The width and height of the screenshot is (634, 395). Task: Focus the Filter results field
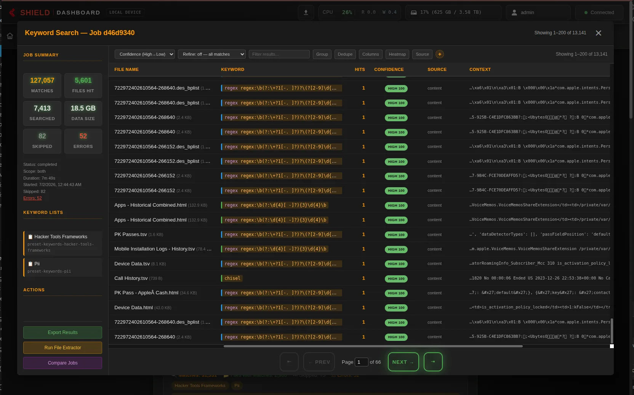pyautogui.click(x=279, y=54)
